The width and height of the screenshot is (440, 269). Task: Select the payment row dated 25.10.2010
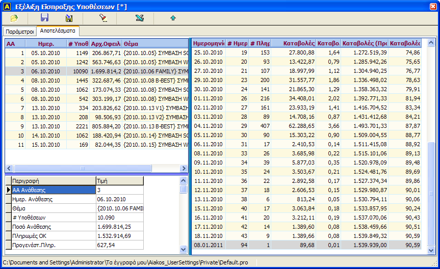(x=307, y=53)
